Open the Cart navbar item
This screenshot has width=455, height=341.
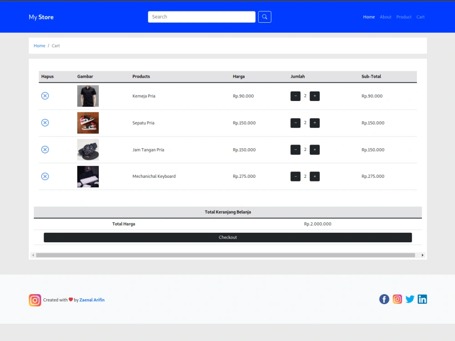pyautogui.click(x=420, y=17)
